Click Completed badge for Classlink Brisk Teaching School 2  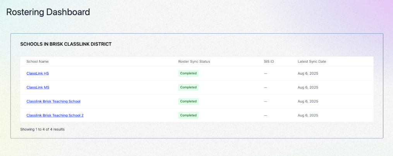pos(188,115)
